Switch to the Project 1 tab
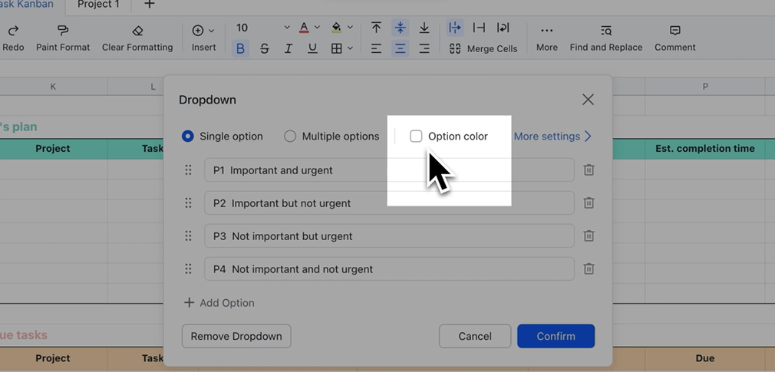The height and width of the screenshot is (372, 775). coord(98,5)
